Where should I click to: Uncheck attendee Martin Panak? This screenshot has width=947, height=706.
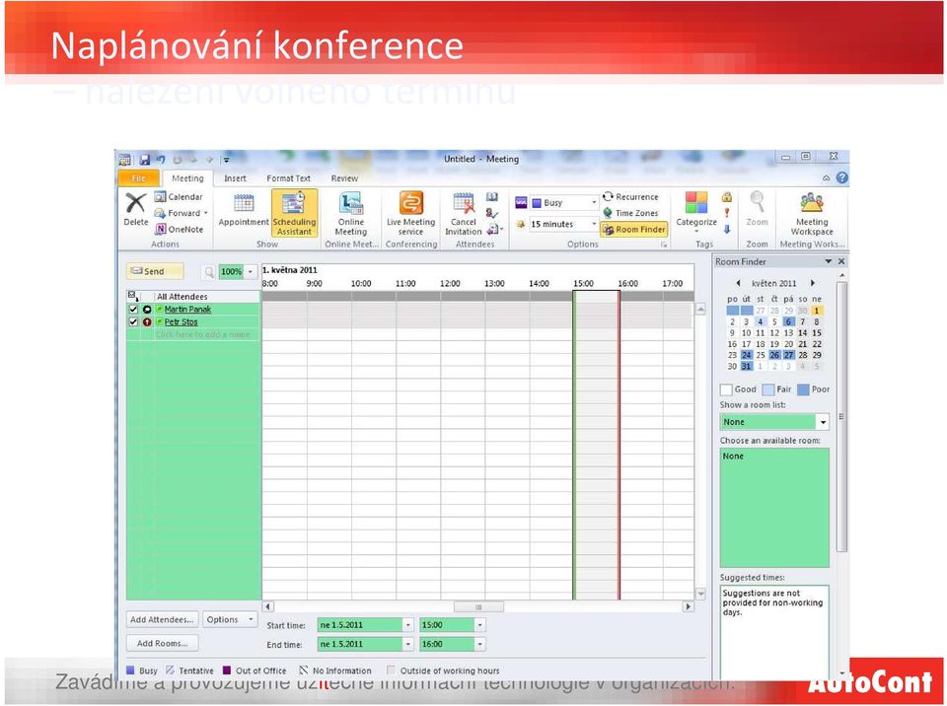click(133, 310)
